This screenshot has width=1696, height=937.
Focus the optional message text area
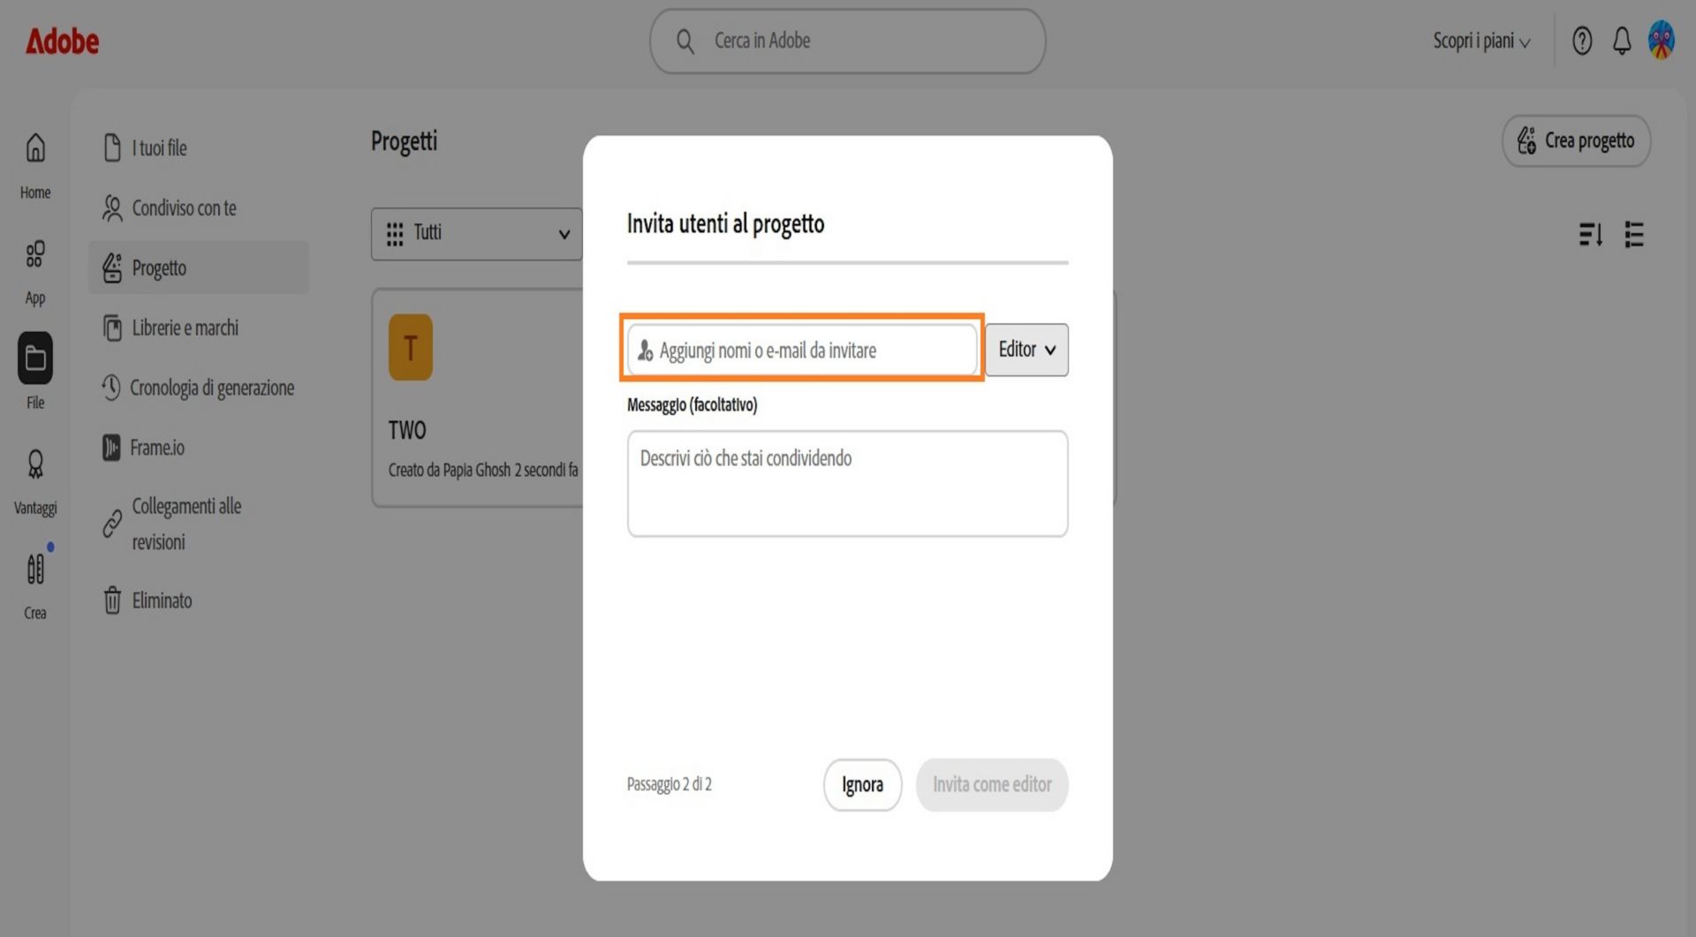(847, 483)
